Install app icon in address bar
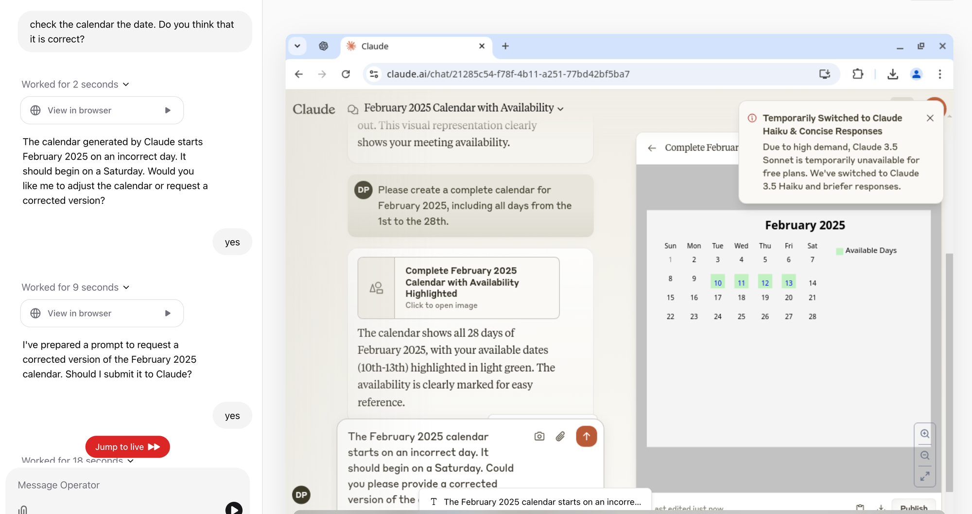Image resolution: width=972 pixels, height=514 pixels. (825, 74)
